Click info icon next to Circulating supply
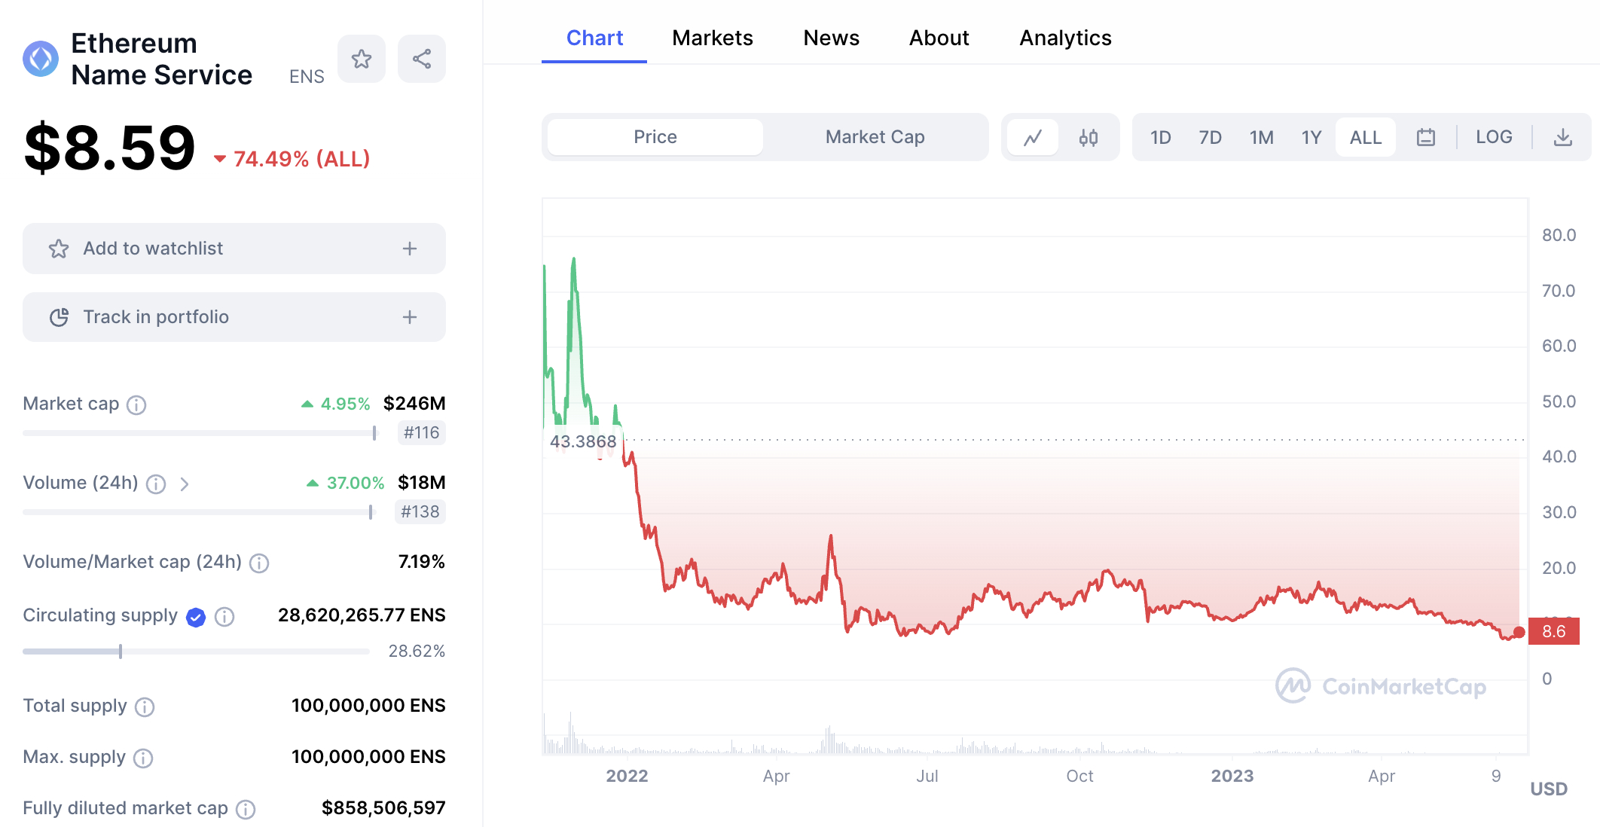1600x827 pixels. pos(224,618)
